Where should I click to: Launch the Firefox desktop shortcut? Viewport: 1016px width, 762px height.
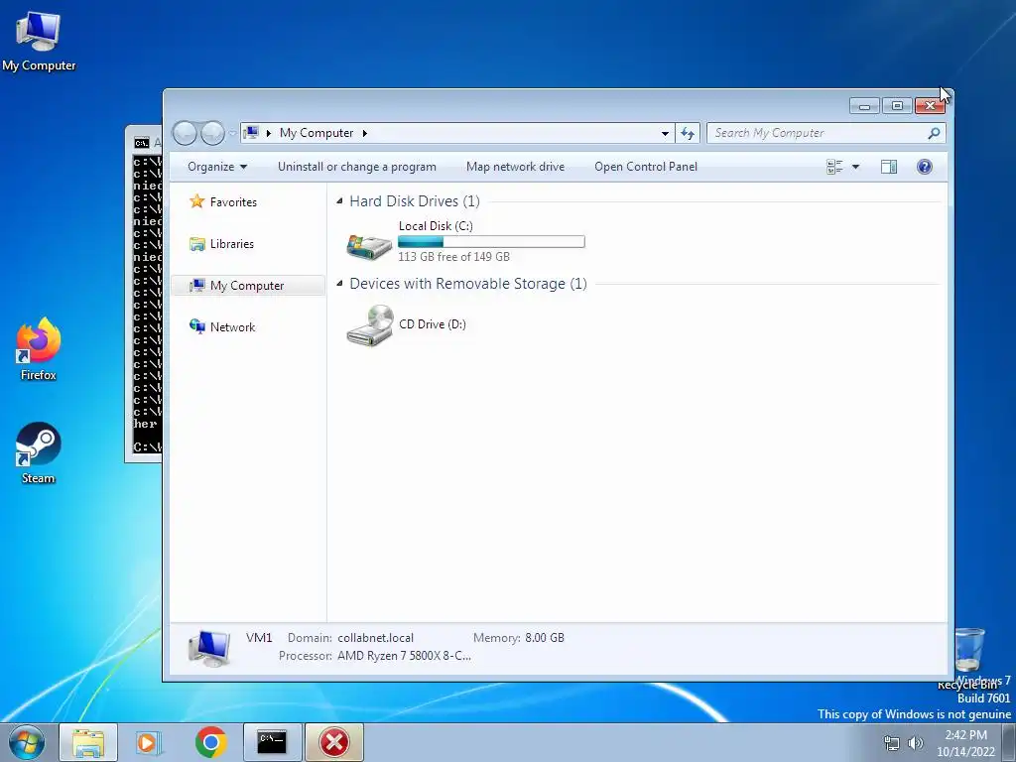[39, 349]
